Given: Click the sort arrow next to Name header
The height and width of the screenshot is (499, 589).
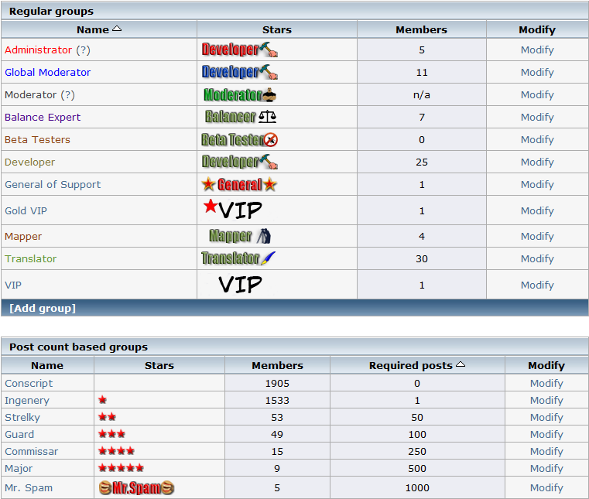Looking at the screenshot, I should click(x=117, y=29).
